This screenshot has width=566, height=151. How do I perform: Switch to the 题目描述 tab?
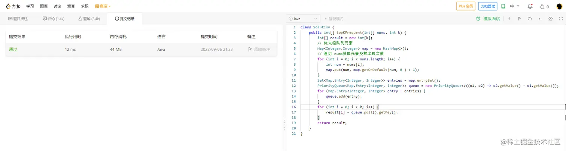tap(18, 19)
